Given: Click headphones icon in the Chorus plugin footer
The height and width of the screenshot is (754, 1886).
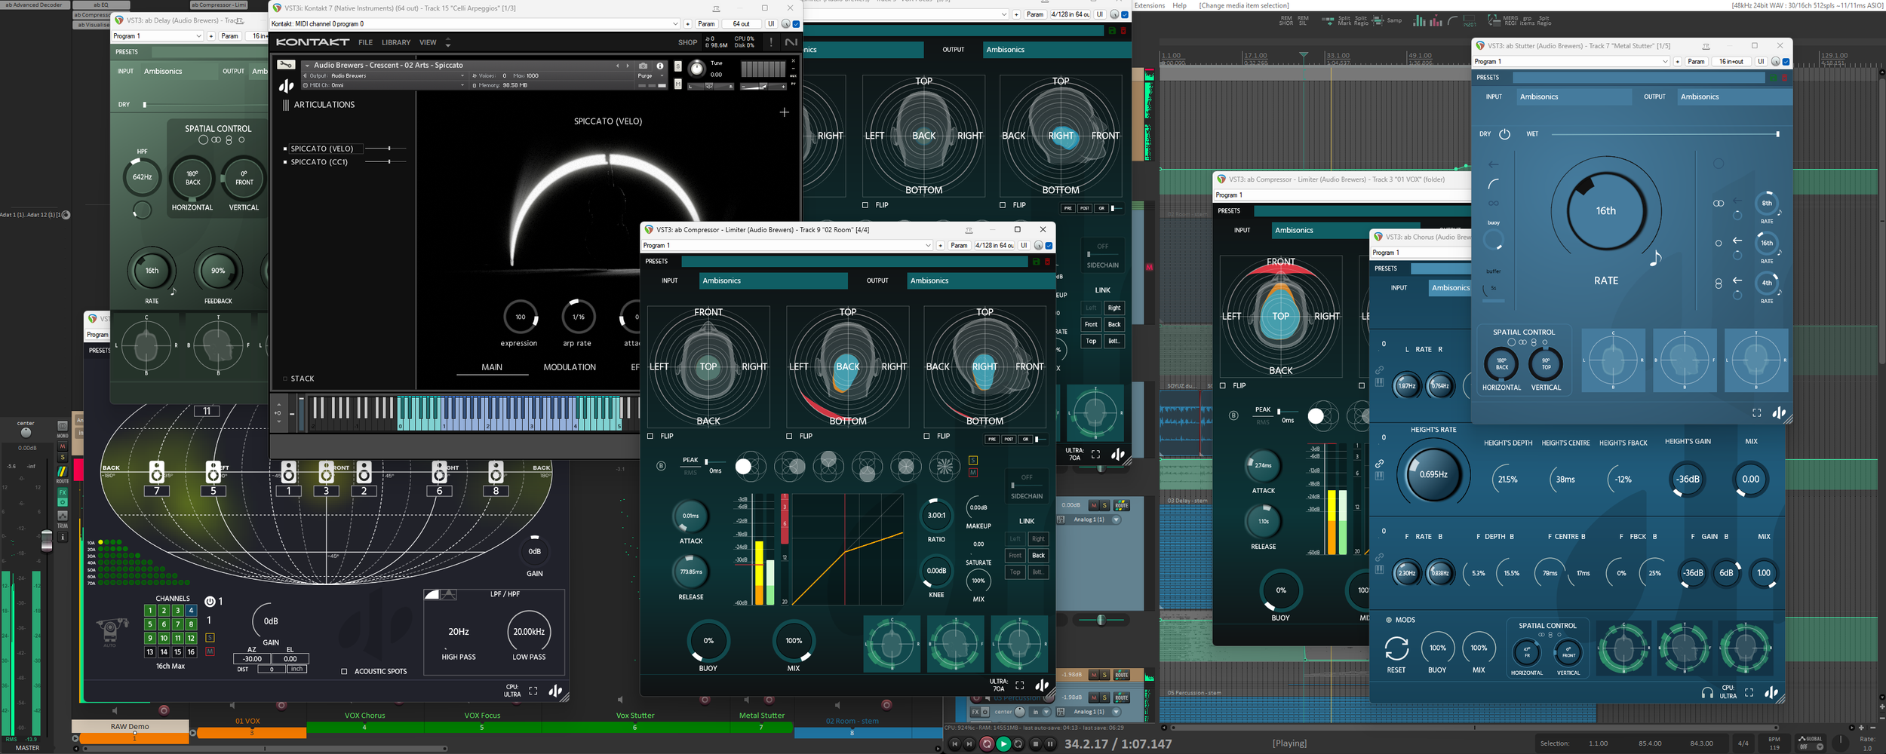Looking at the screenshot, I should point(1707,692).
